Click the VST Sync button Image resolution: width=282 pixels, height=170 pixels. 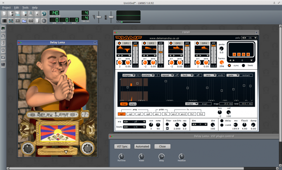pos(122,146)
